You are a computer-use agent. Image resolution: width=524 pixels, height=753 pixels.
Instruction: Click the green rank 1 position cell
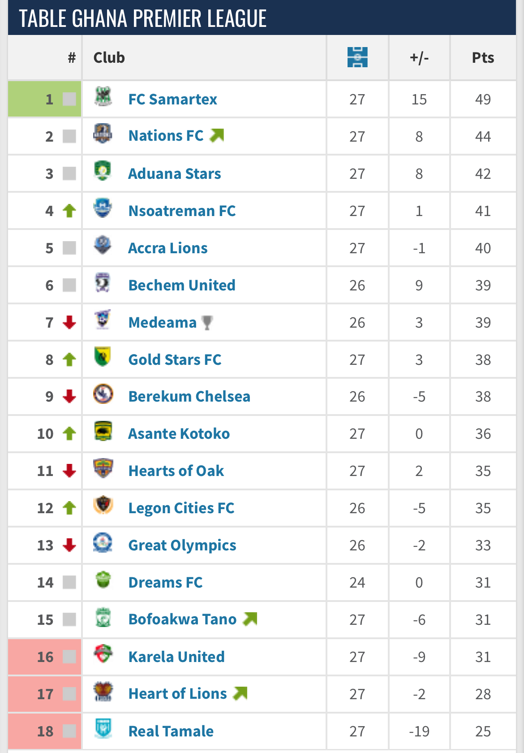45,99
